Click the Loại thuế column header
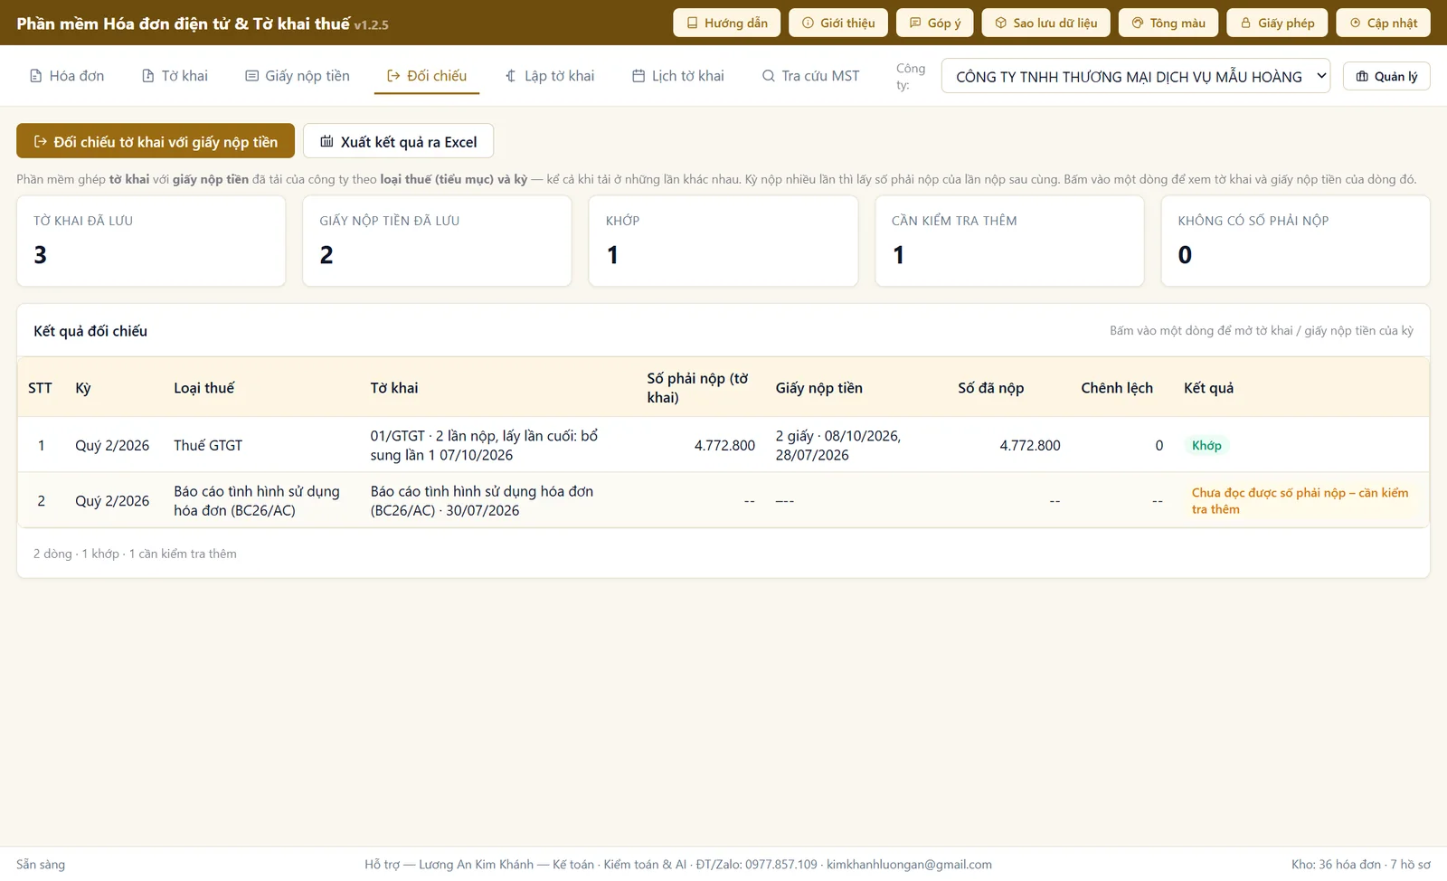This screenshot has width=1447, height=881. click(x=203, y=387)
